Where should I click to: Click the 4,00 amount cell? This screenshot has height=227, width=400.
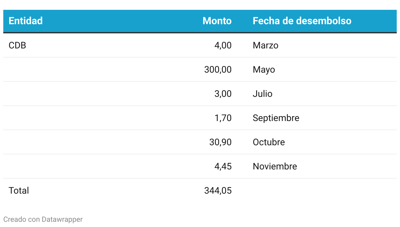tap(223, 45)
